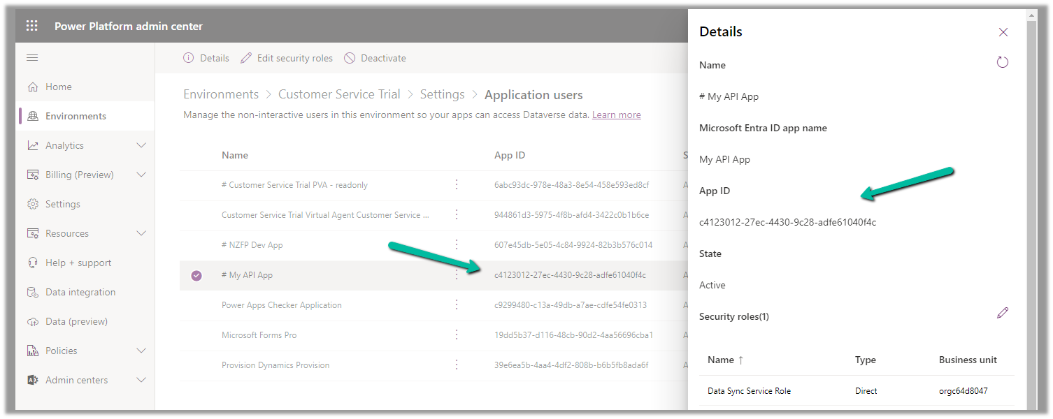Expand the Analytics navigation section
Image resolution: width=1053 pixels, height=419 pixels.
pyautogui.click(x=141, y=146)
